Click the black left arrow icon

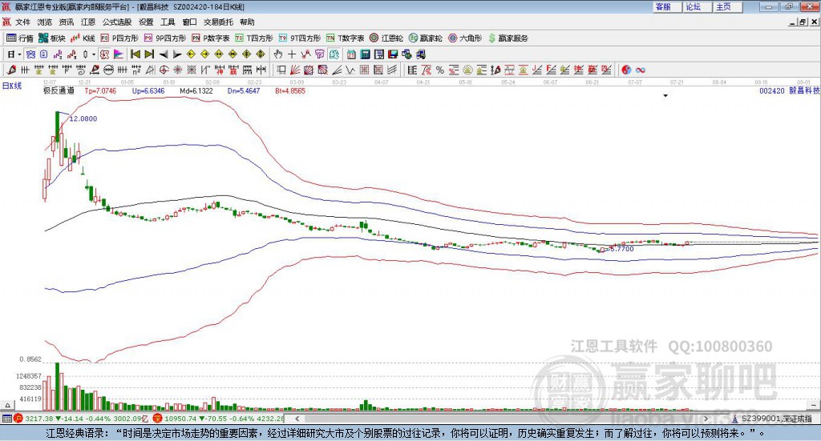pos(164,54)
